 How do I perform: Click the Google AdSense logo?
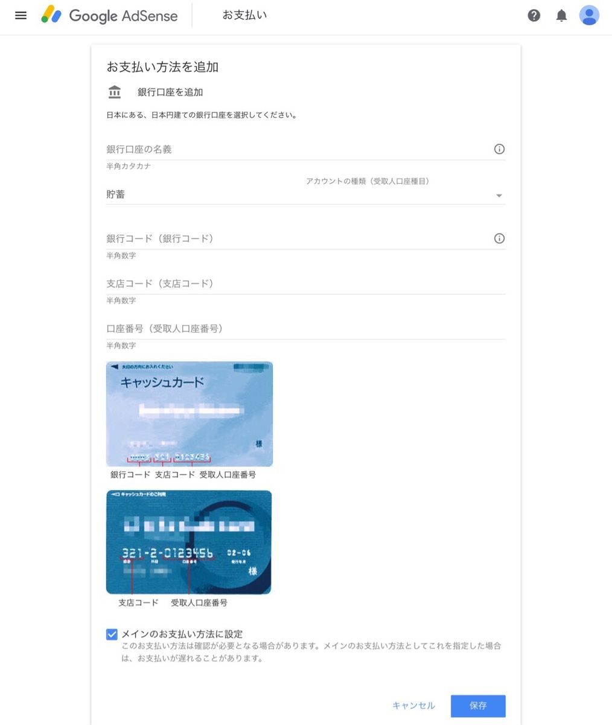click(109, 16)
